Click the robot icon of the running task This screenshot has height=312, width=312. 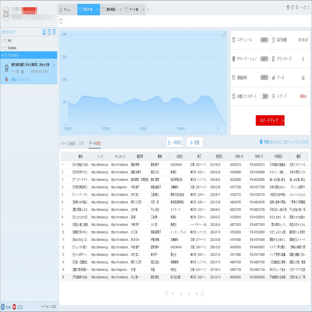coord(7,68)
